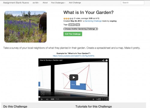Expand the Find Challenges menu

[58, 3]
